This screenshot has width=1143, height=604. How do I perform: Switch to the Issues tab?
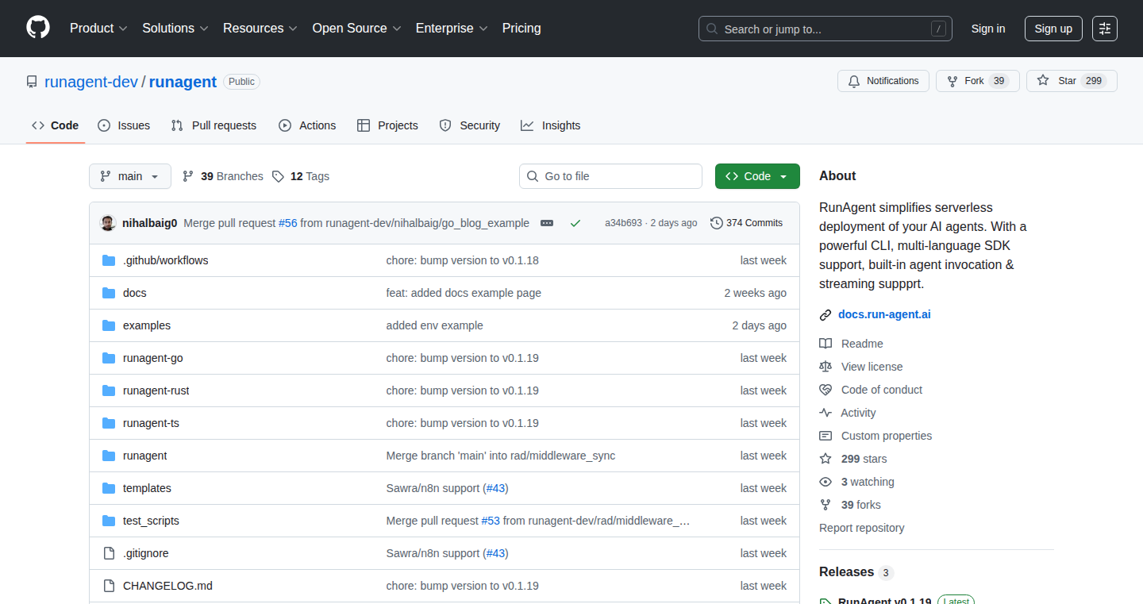click(x=124, y=125)
